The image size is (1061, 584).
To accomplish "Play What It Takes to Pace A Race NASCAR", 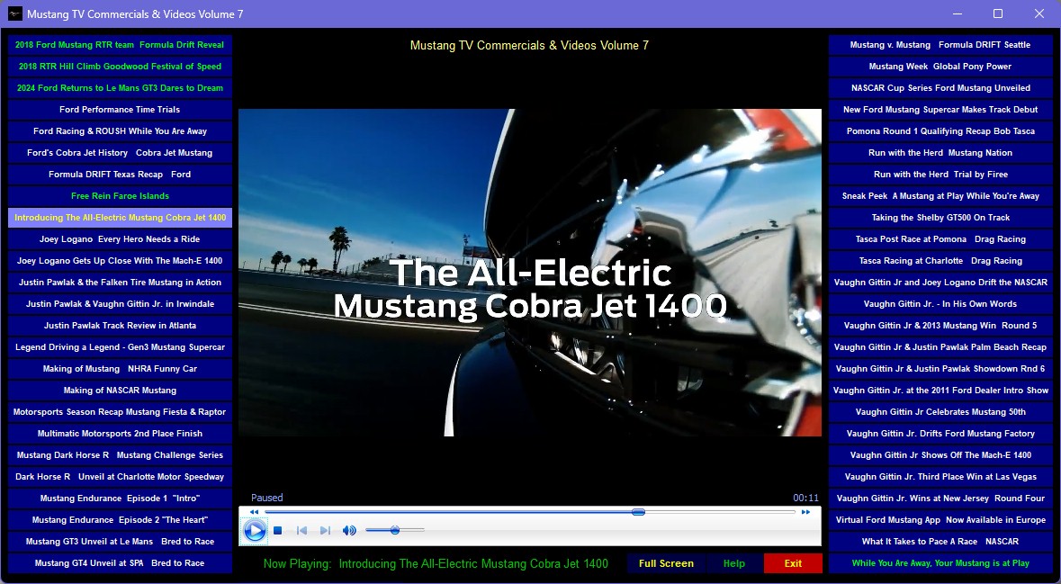I will [940, 542].
